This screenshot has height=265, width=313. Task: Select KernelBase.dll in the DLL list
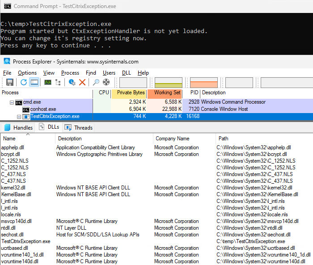pyautogui.click(x=16, y=194)
